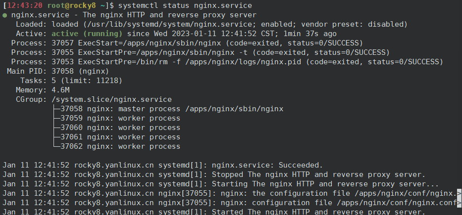
Task: Click the green active status dot
Action: point(5,15)
